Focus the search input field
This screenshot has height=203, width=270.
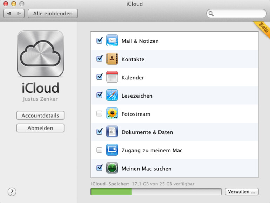[236, 13]
